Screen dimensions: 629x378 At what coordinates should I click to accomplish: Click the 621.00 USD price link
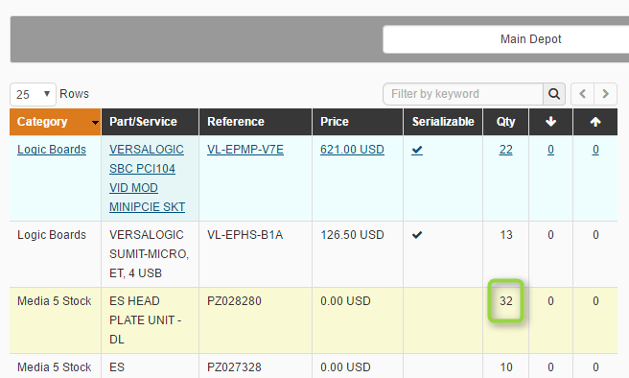pyautogui.click(x=352, y=150)
